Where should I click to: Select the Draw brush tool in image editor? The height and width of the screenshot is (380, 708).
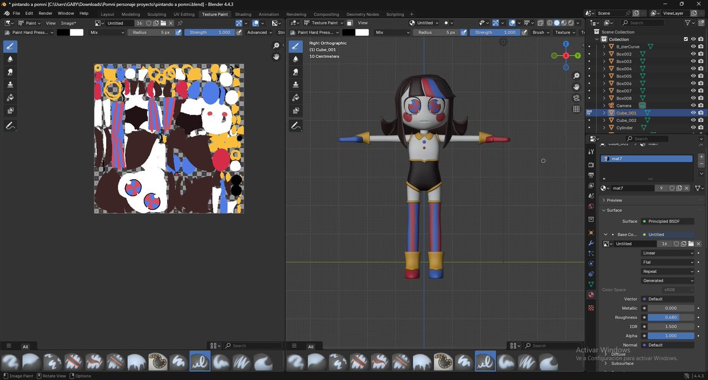10,47
